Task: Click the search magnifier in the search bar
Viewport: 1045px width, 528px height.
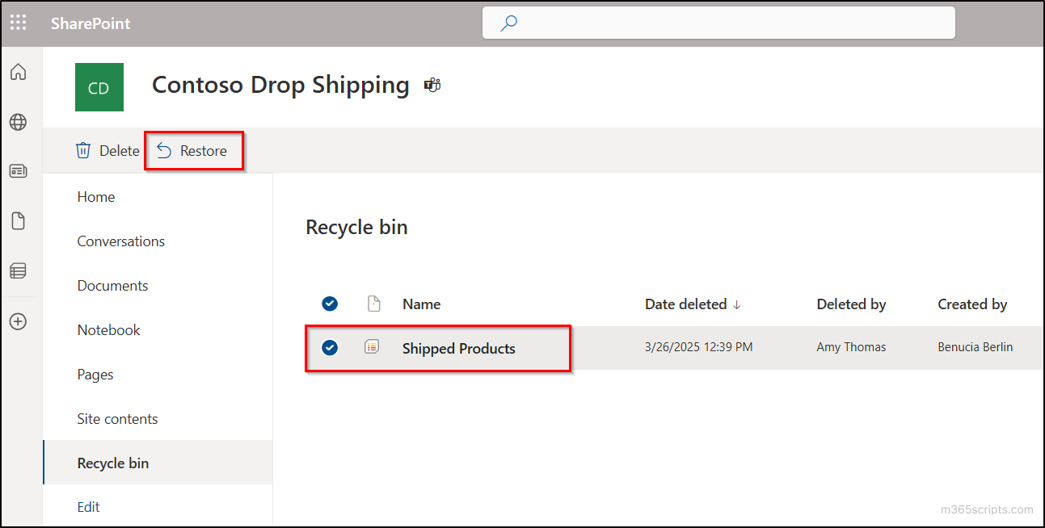Action: (x=508, y=23)
